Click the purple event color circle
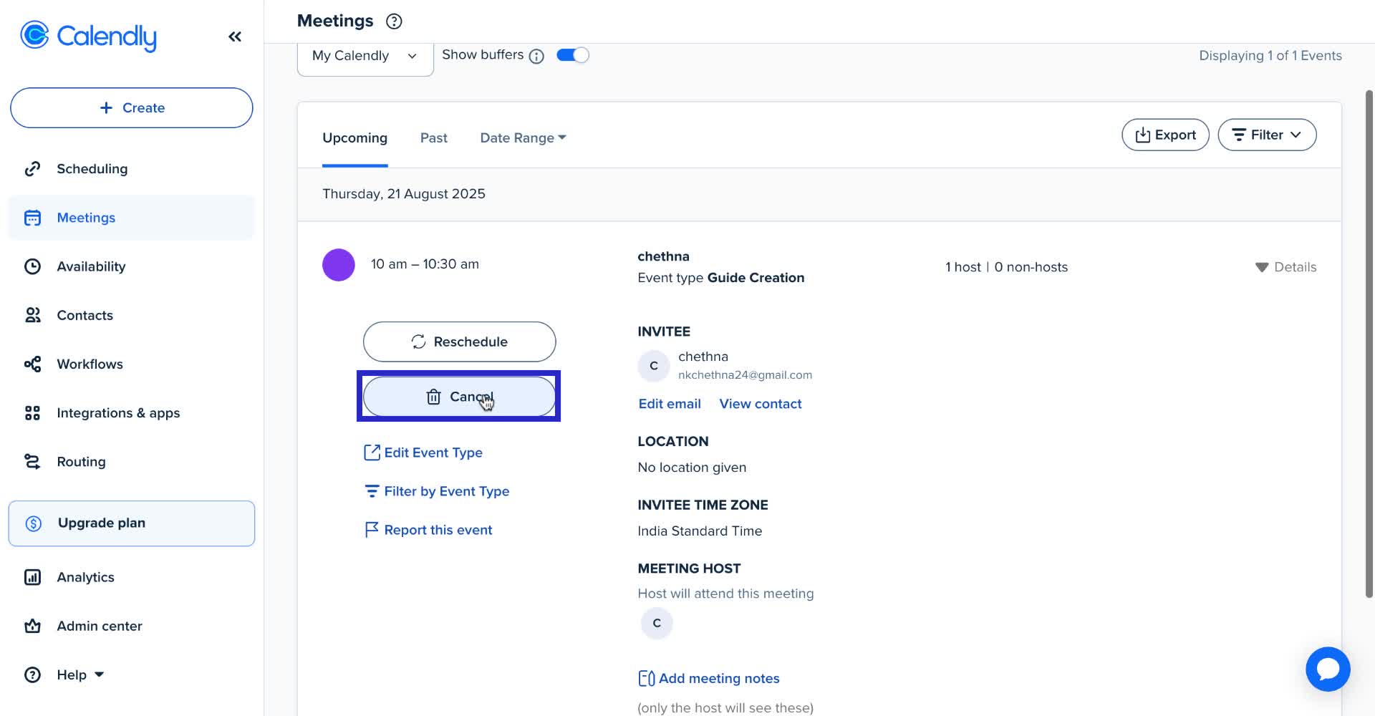 (x=339, y=265)
